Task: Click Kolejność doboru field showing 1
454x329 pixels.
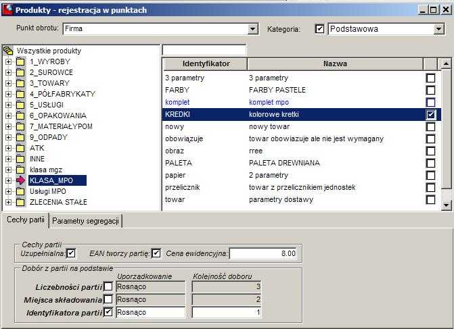Action: (x=227, y=312)
